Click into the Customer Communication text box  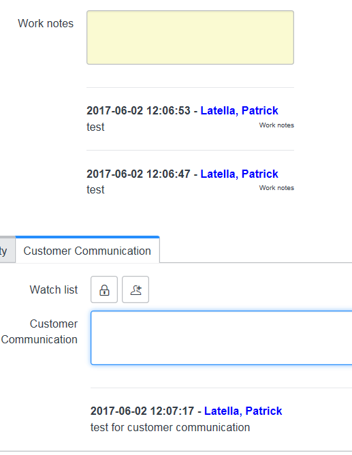point(221,338)
